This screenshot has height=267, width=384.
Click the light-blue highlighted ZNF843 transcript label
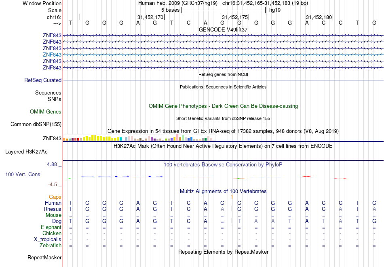click(52, 55)
